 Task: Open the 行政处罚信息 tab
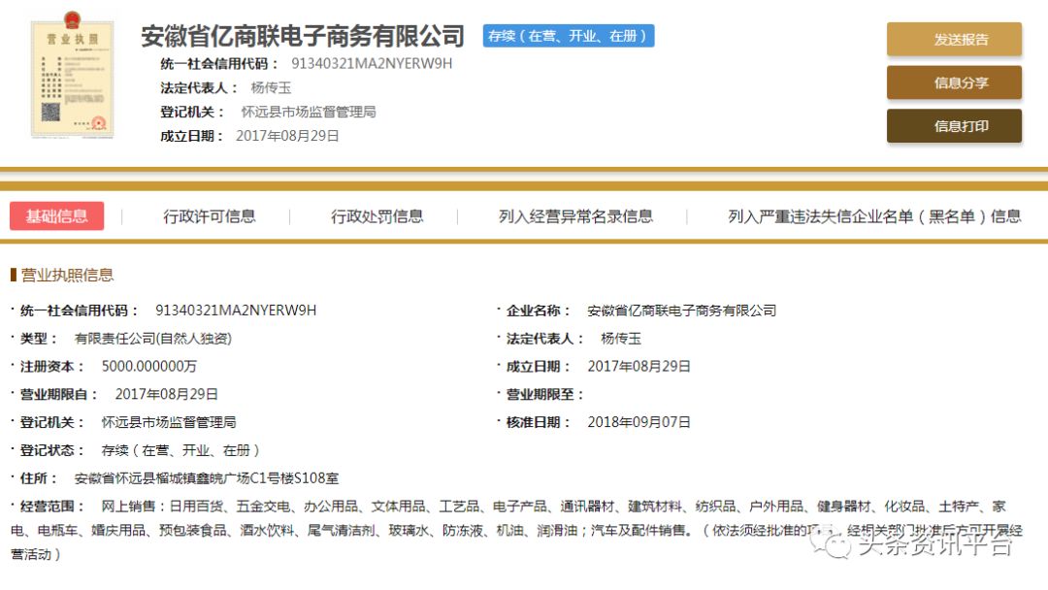point(377,216)
